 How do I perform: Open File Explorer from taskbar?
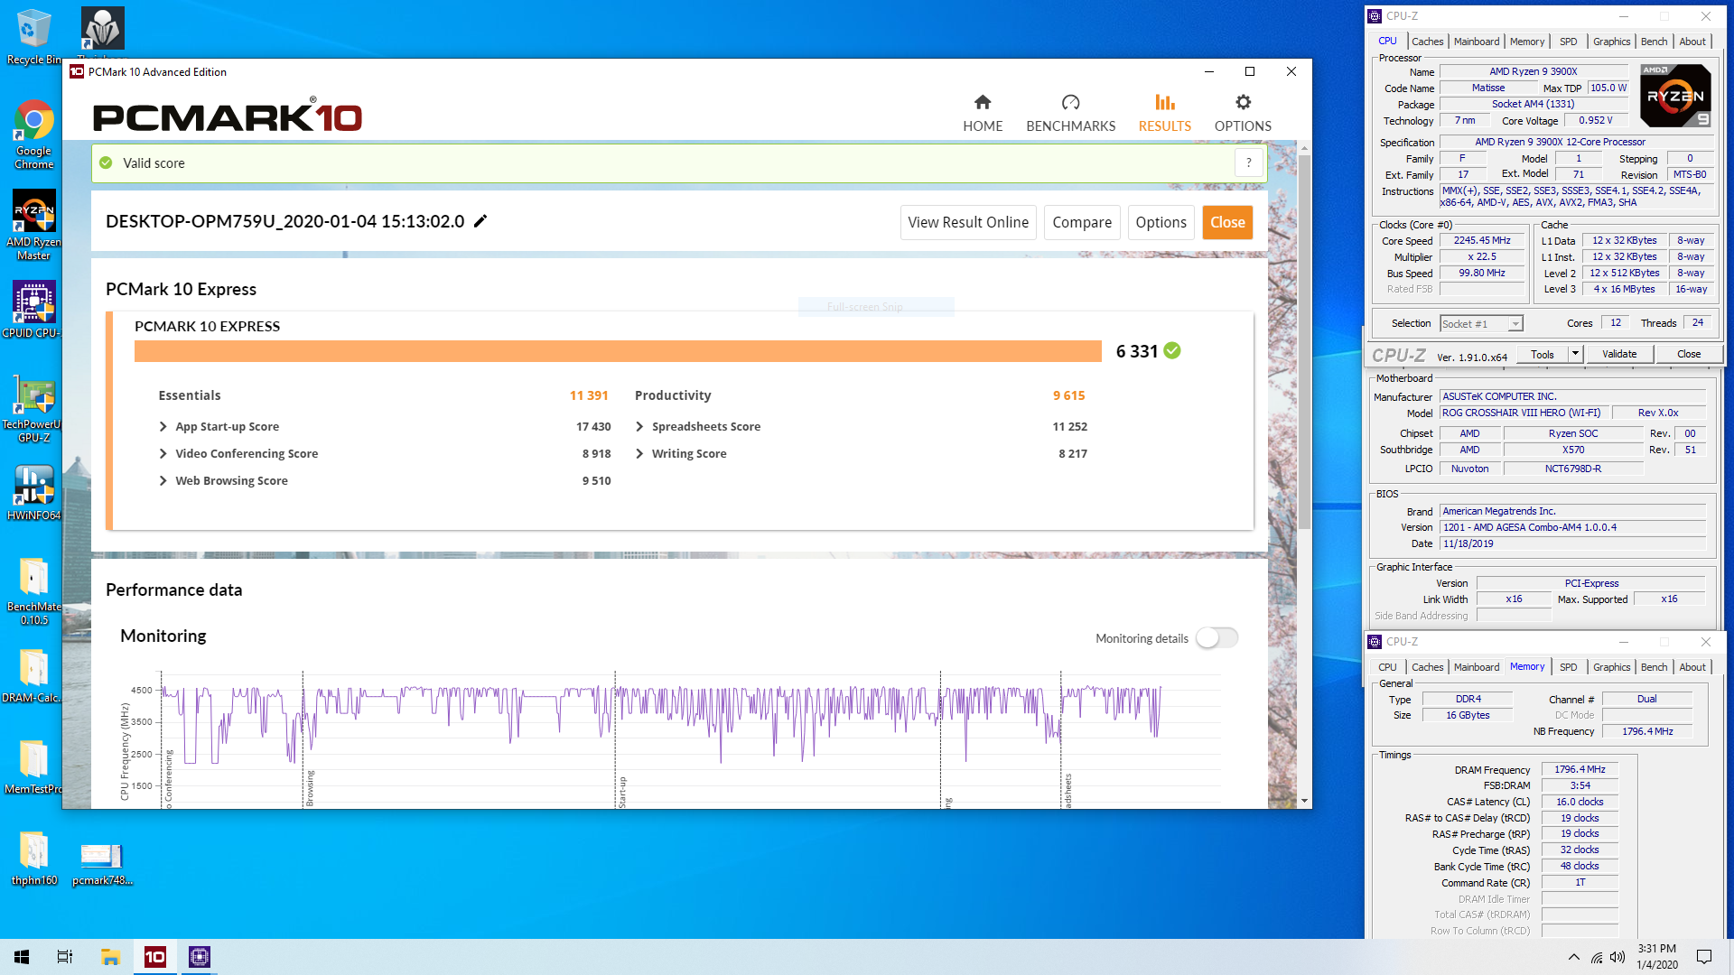click(x=110, y=957)
